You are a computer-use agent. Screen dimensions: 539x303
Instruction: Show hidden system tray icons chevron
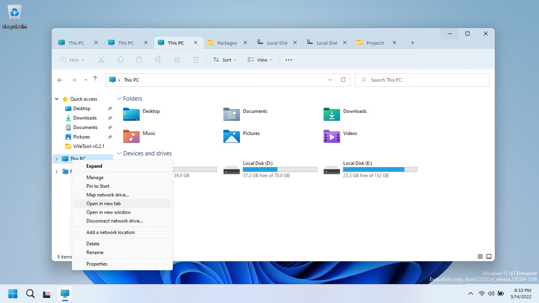470,294
